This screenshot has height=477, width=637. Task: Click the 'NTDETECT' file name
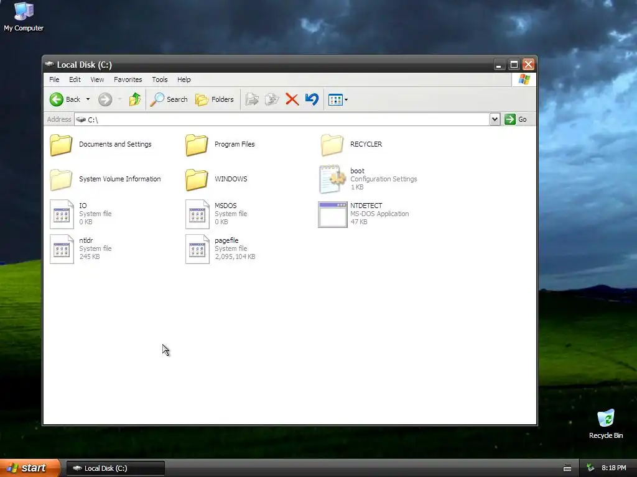click(x=366, y=206)
